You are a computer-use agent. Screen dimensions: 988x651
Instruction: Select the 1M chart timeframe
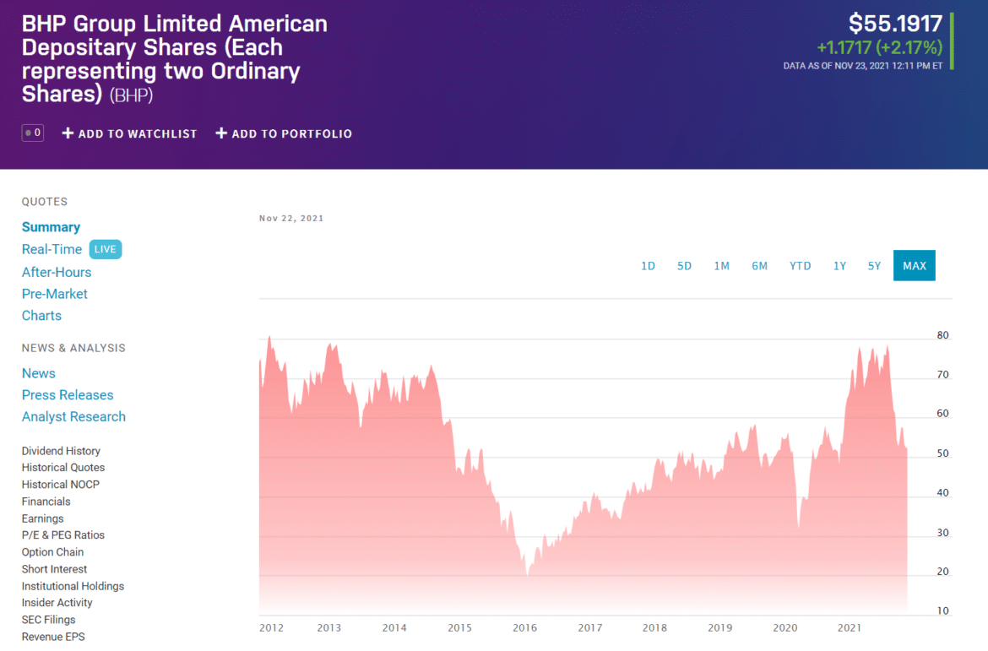coord(721,265)
